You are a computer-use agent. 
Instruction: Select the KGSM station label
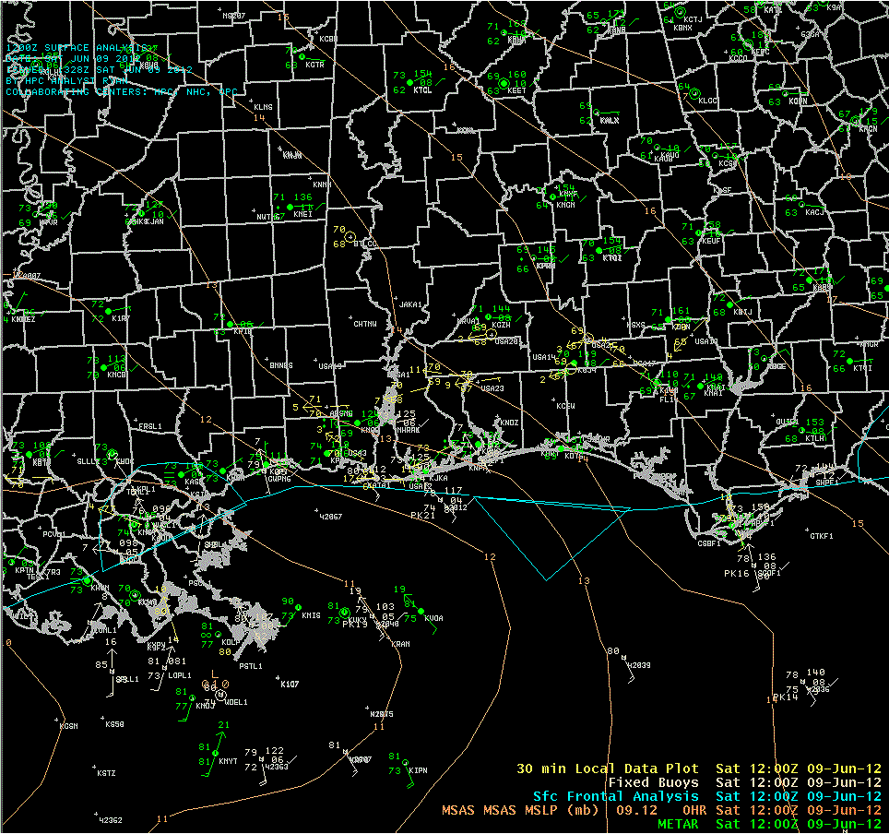point(68,726)
